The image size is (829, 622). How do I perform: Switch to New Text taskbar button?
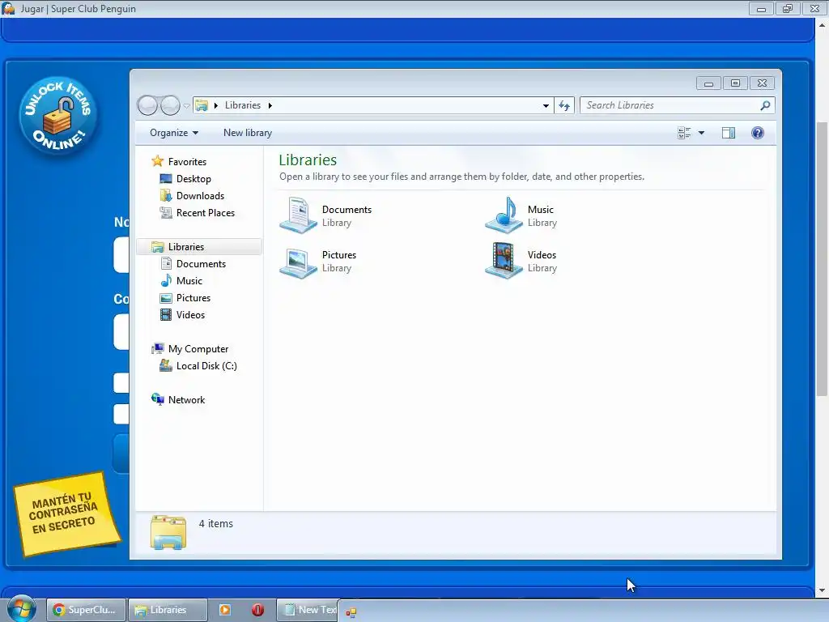308,610
